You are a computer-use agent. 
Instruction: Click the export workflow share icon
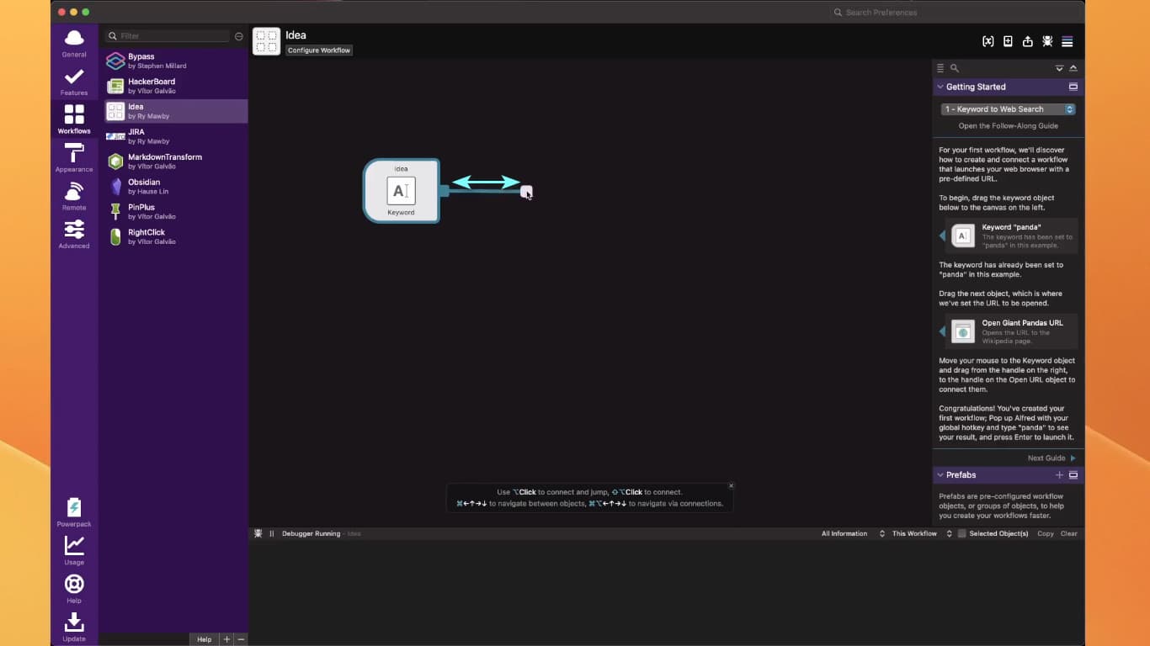[1027, 41]
